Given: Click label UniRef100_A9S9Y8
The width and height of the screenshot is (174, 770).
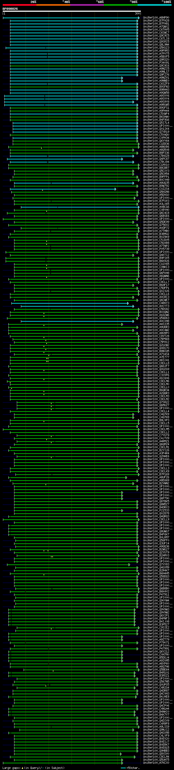Looking at the screenshot, I should click(x=156, y=102).
